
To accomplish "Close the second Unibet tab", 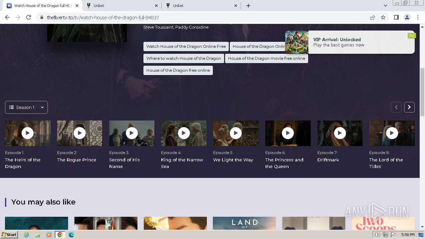I will (236, 6).
